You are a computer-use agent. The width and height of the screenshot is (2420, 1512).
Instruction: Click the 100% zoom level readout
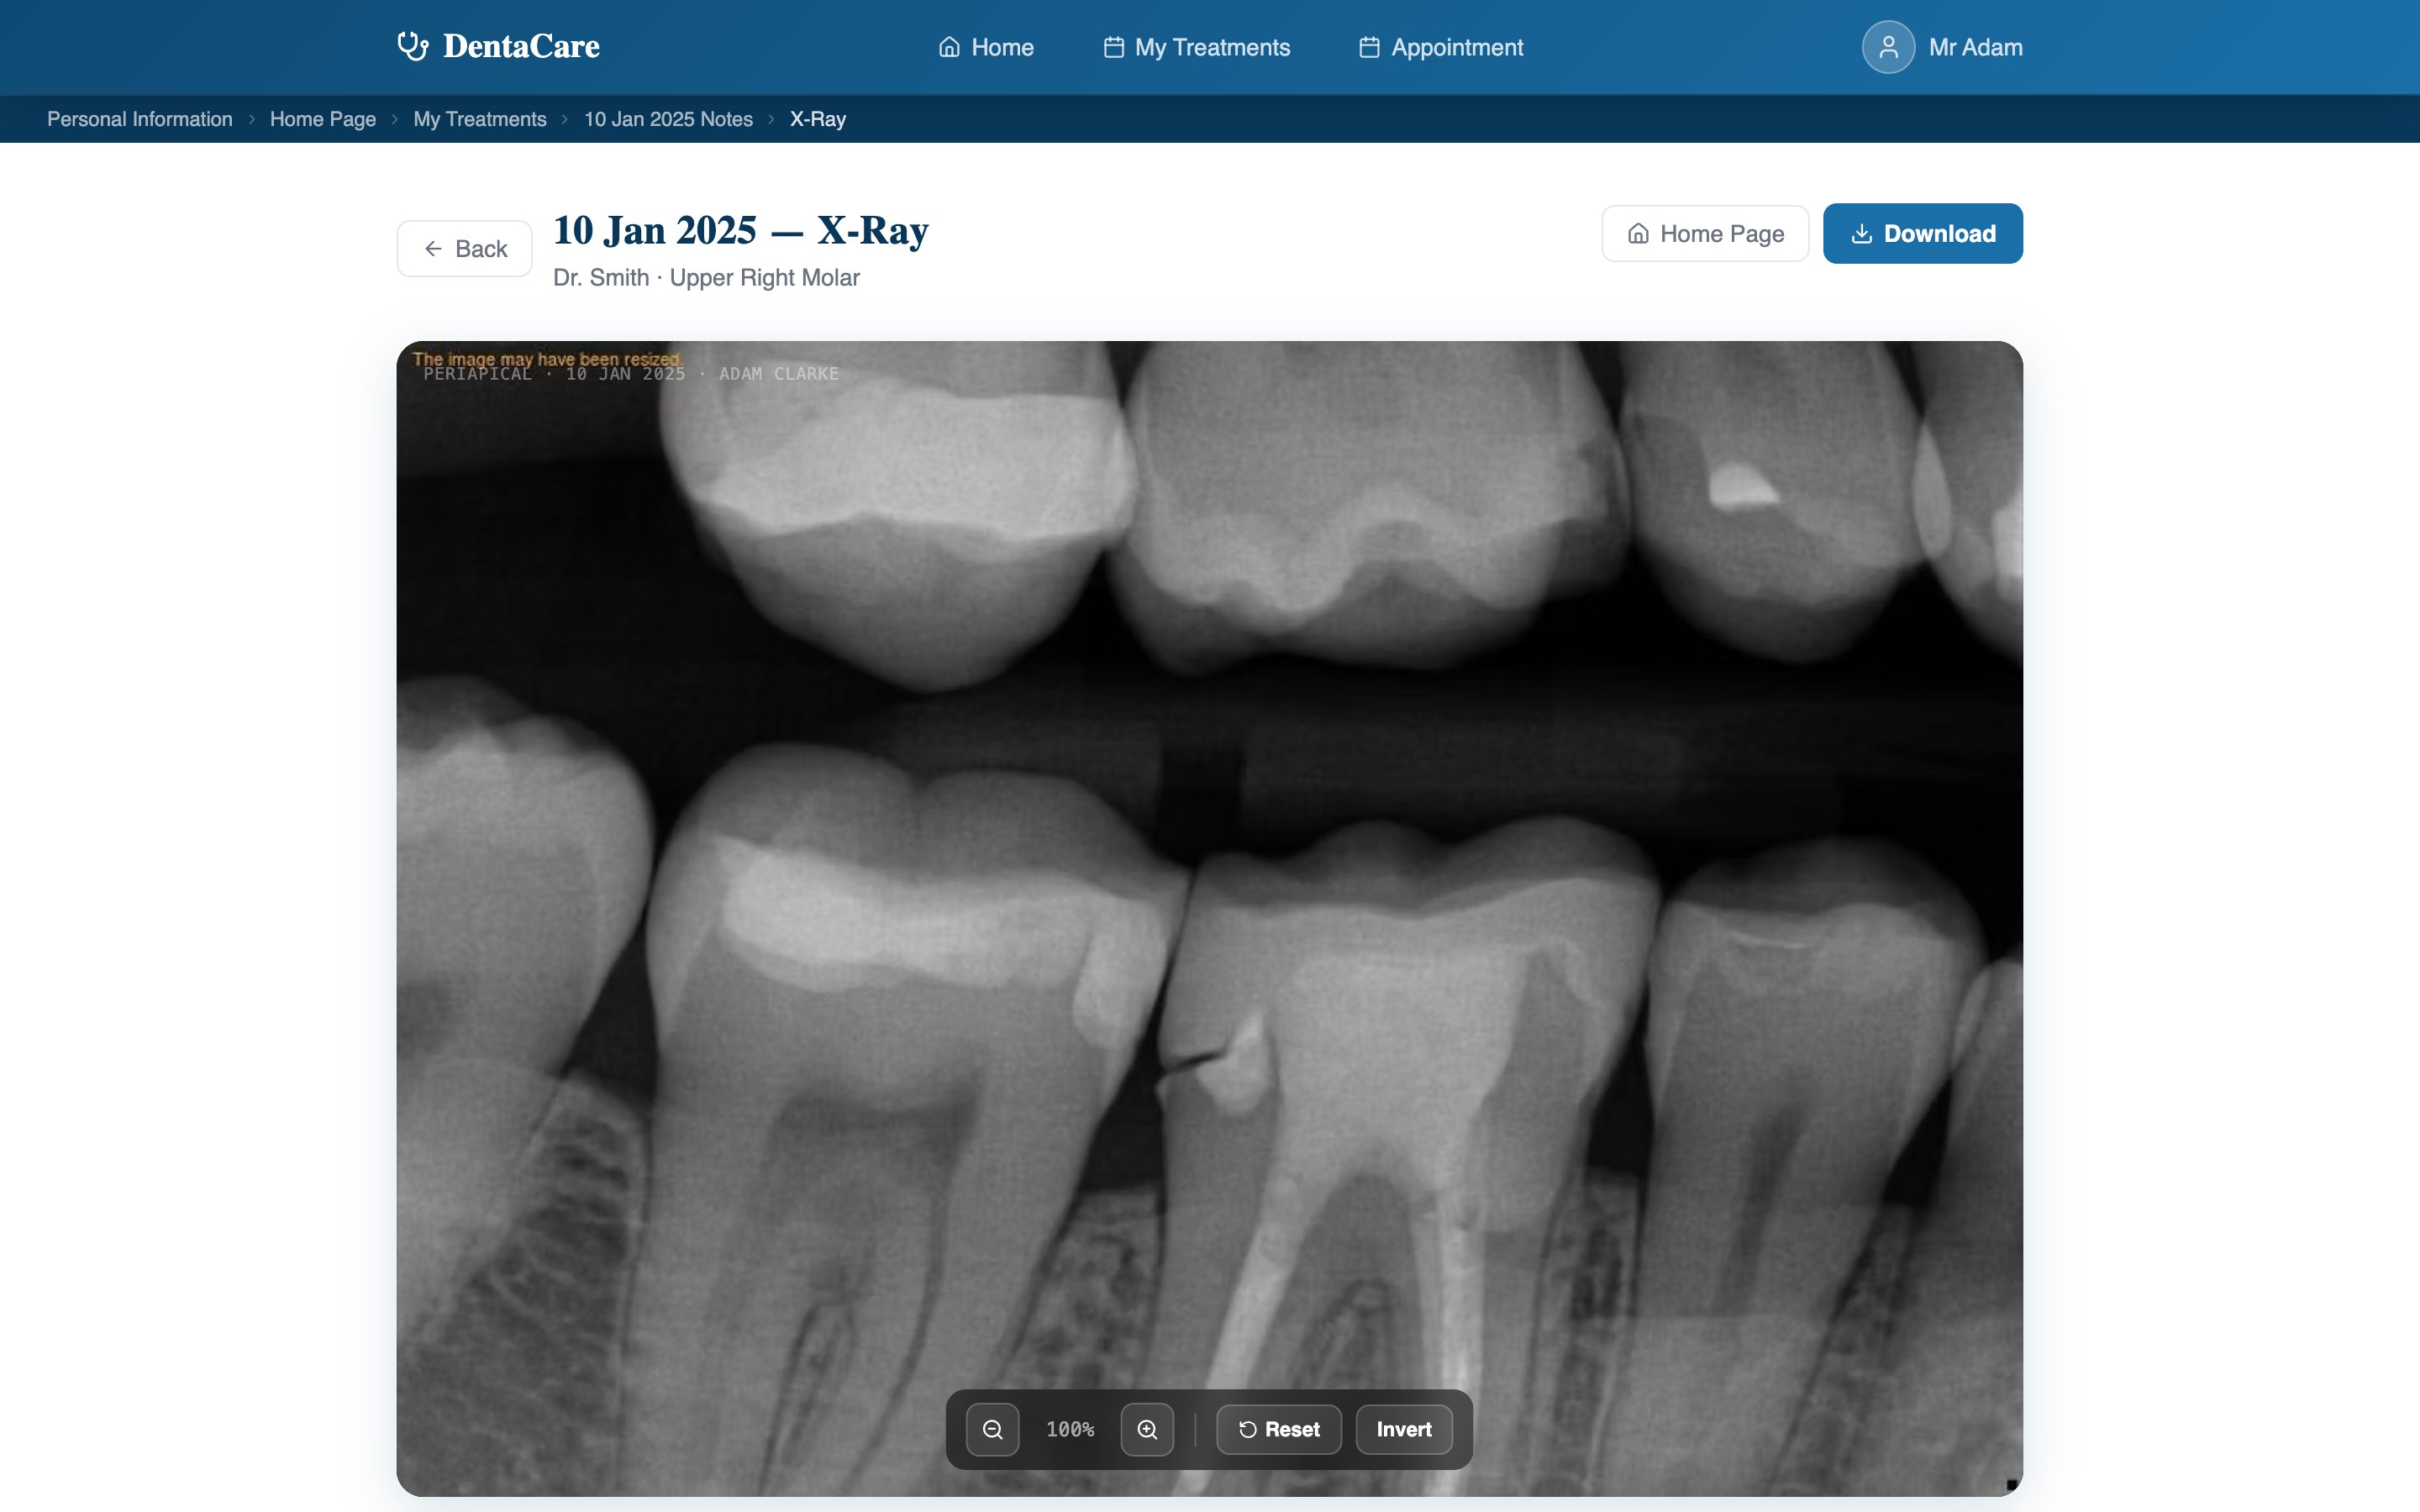(x=1070, y=1429)
